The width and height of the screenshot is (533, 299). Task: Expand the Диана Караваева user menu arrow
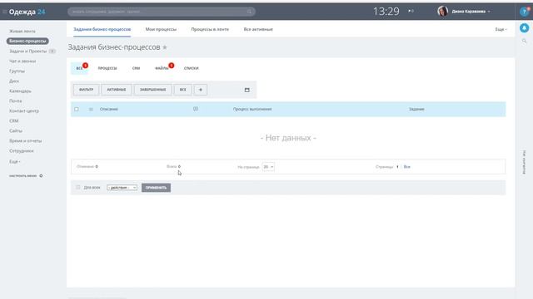(x=489, y=12)
